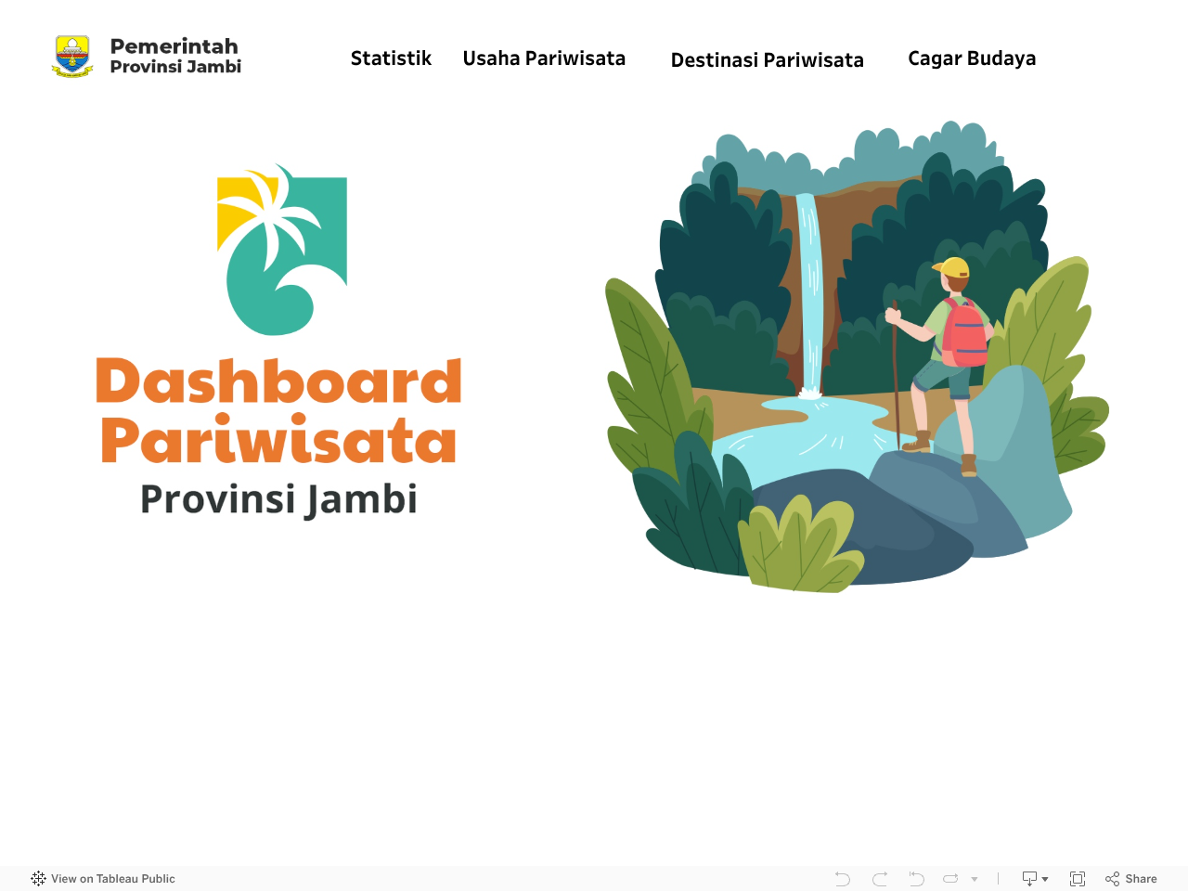Expand the refresh options dropdown arrow

[x=975, y=879]
